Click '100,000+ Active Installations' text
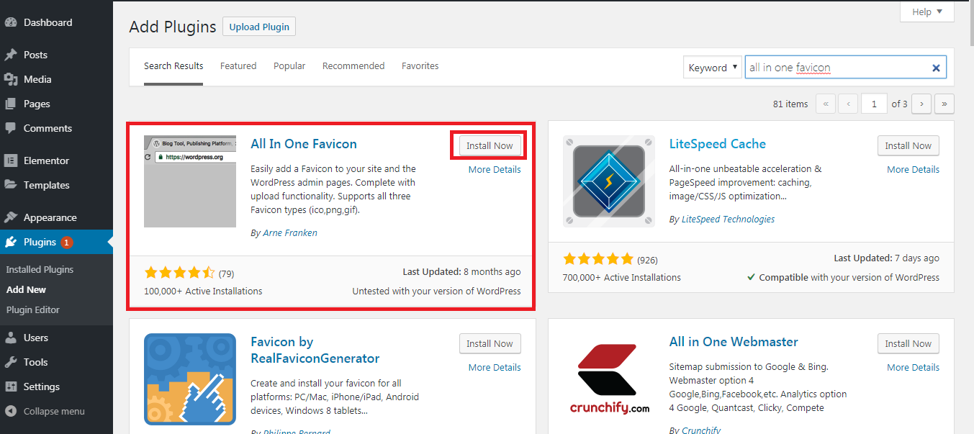This screenshot has width=974, height=434. coord(203,291)
